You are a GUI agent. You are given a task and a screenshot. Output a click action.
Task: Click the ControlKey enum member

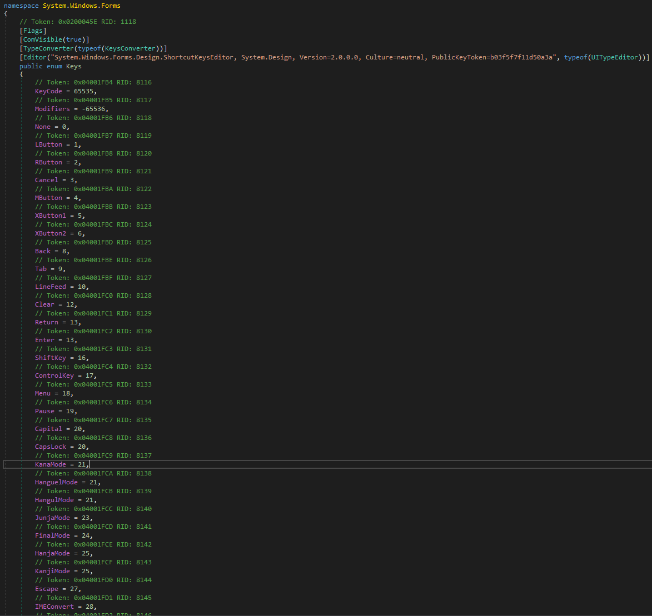54,375
